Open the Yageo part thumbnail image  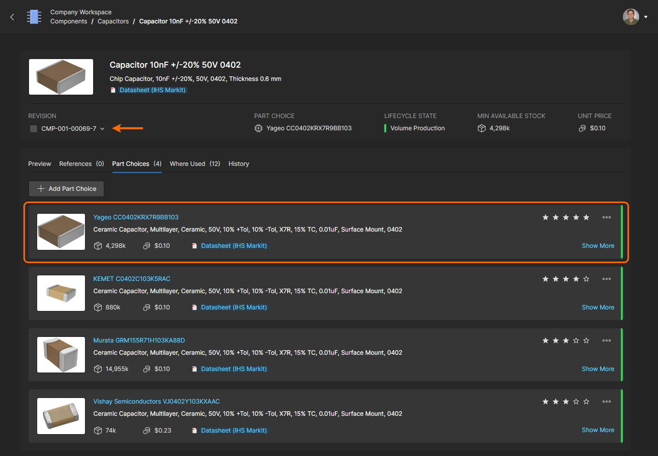[61, 232]
